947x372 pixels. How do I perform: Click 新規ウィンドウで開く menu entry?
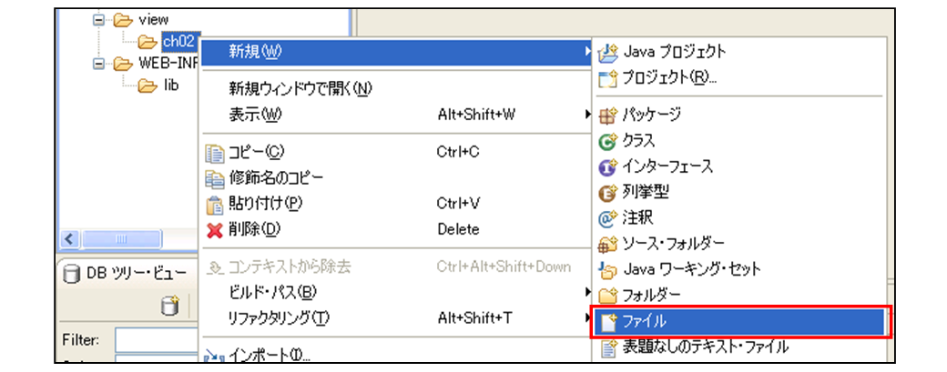(300, 89)
